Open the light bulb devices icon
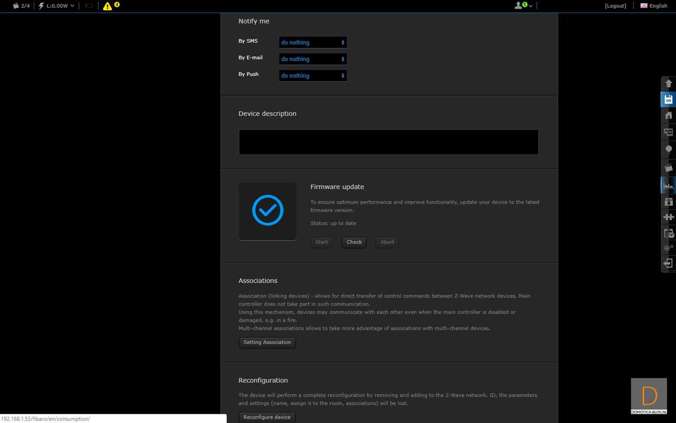676x423 pixels. click(668, 149)
